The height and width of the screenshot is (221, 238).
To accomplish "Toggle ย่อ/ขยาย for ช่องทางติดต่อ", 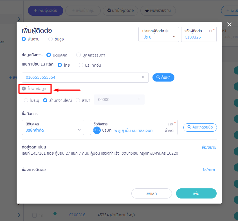I will click(209, 170).
